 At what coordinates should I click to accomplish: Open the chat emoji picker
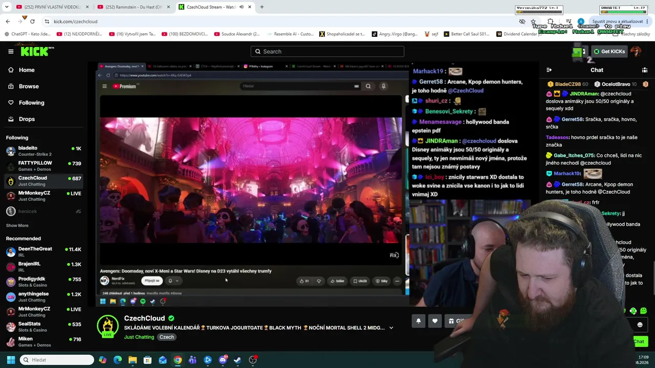[x=640, y=325]
